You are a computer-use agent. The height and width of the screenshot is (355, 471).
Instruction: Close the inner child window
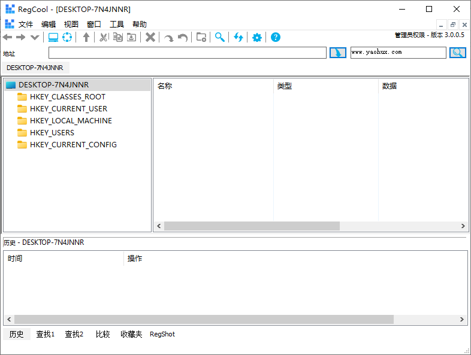coord(464,25)
